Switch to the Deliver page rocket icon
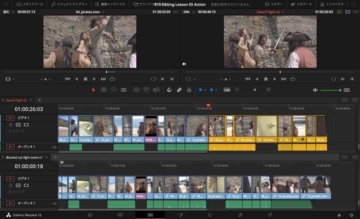 click(x=270, y=215)
